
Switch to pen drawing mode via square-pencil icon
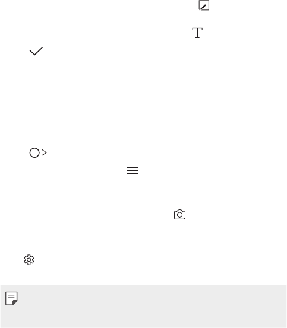coord(204,5)
